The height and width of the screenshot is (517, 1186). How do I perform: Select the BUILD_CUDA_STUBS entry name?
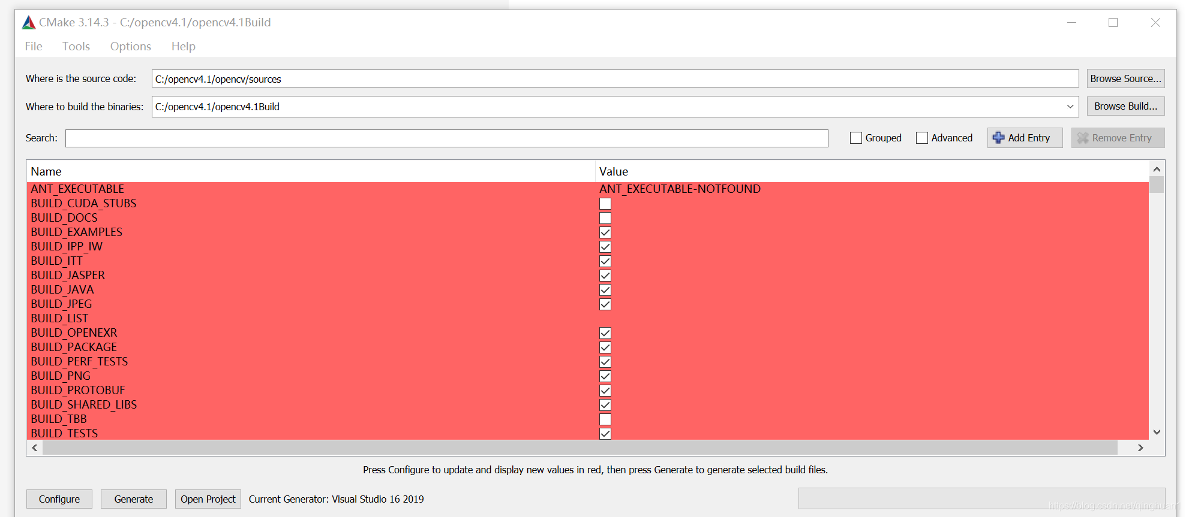pos(83,204)
